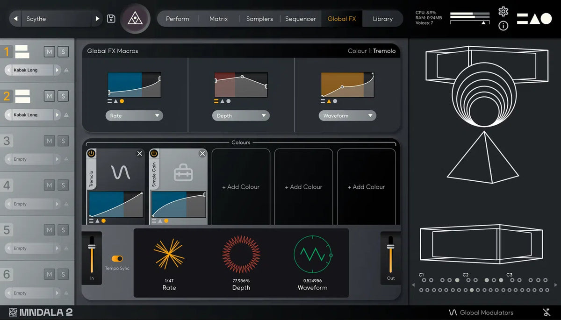The height and width of the screenshot is (320, 561).
Task: Click the eject icon on slot 1
Action: pyautogui.click(x=66, y=70)
